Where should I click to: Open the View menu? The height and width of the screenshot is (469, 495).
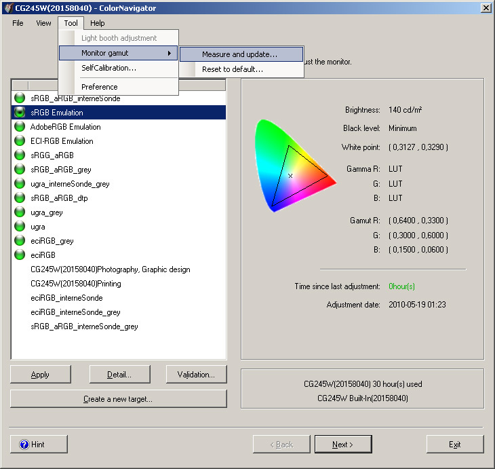coord(43,23)
